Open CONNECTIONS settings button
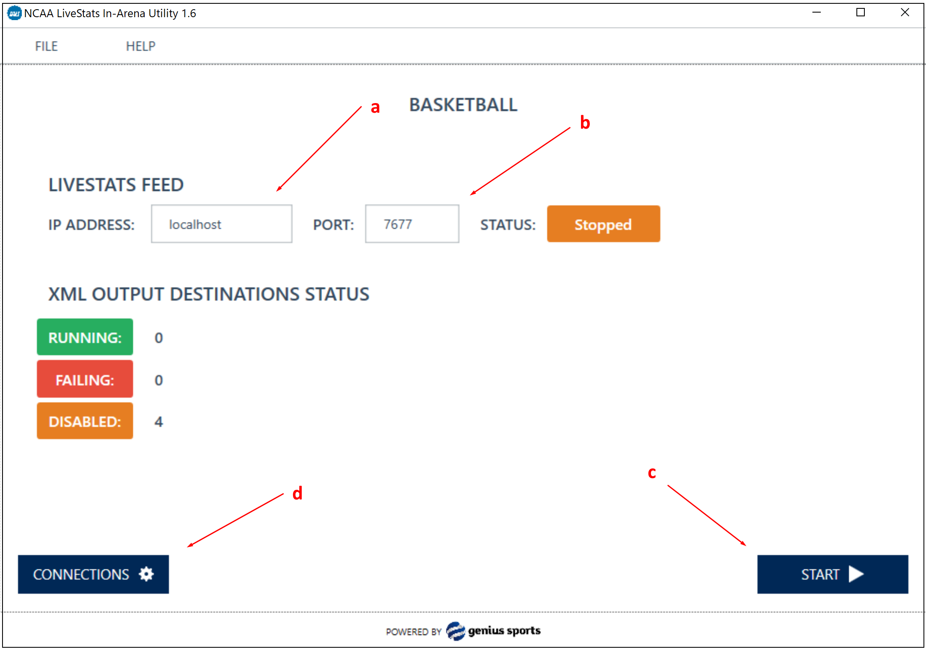The image size is (926, 649). pyautogui.click(x=93, y=574)
